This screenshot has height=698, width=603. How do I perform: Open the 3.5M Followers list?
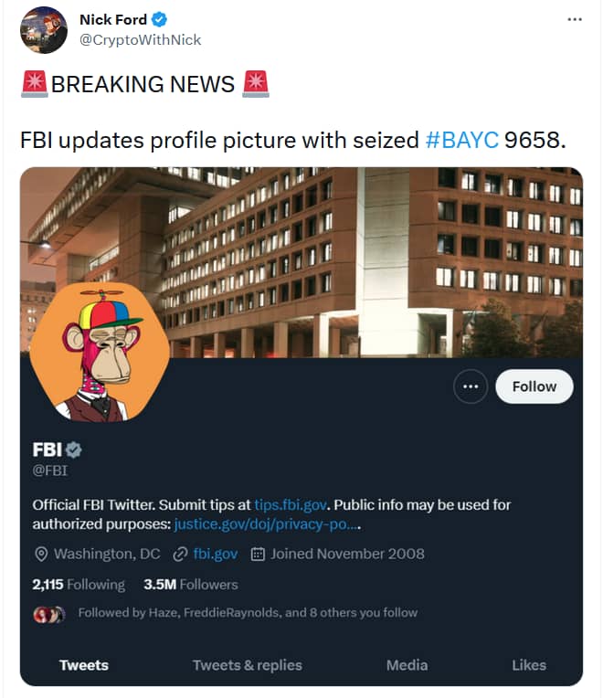pos(191,585)
